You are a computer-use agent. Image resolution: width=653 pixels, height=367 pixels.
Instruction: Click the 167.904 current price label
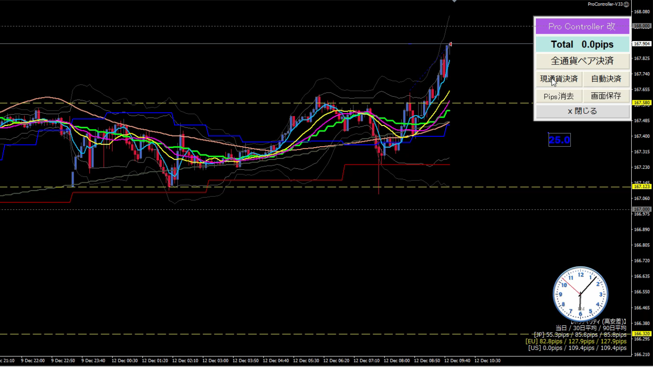(642, 44)
